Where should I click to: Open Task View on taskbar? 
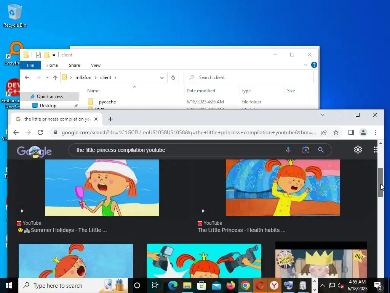coord(155,285)
